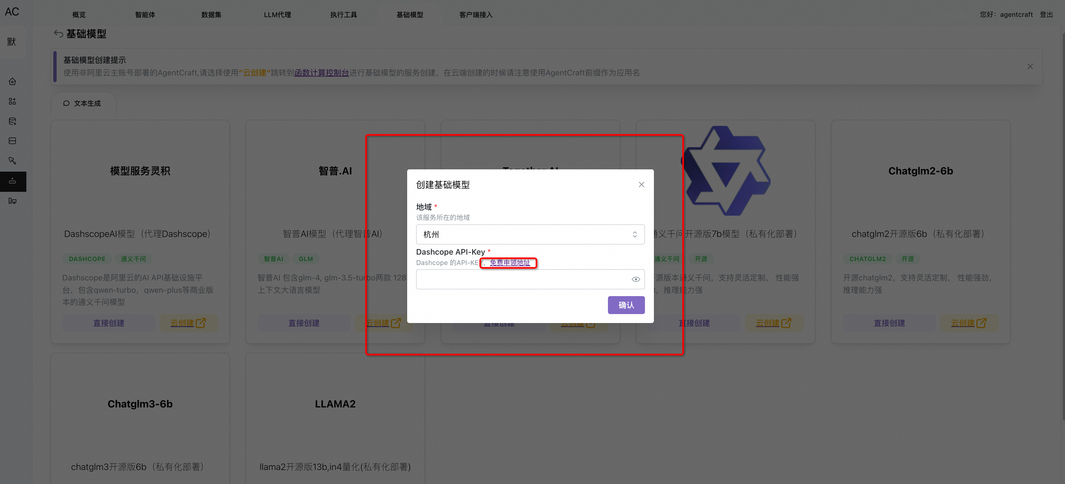Click the AC logo
The height and width of the screenshot is (484, 1065).
12,11
